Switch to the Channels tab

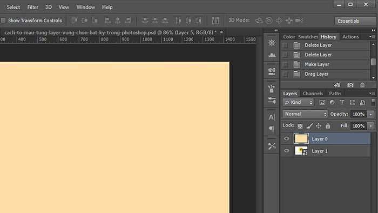pyautogui.click(x=313, y=94)
